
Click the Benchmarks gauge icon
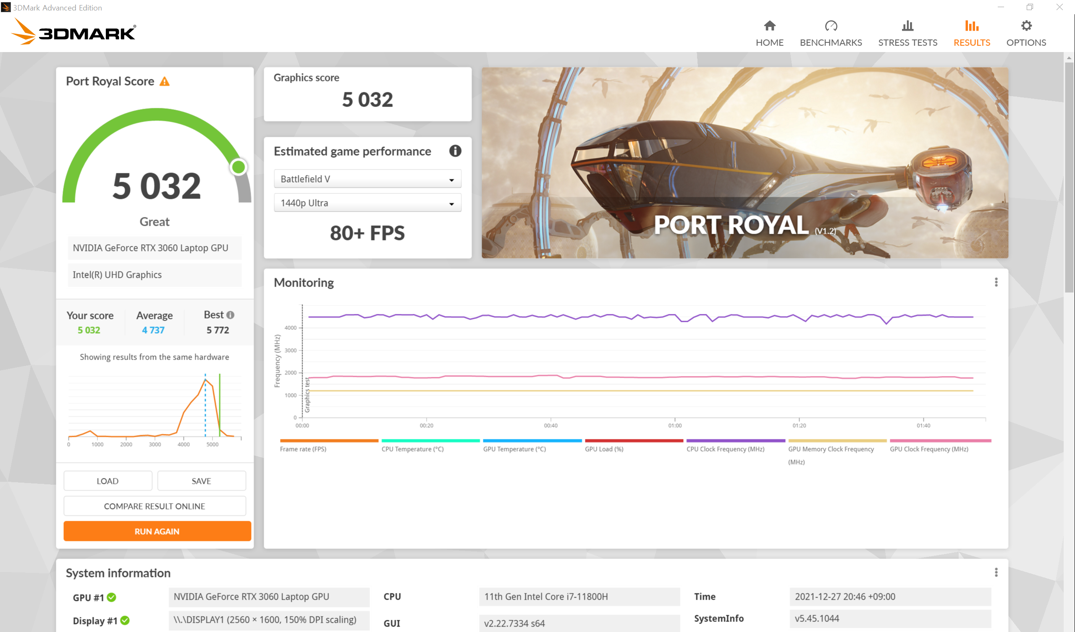[x=831, y=26]
